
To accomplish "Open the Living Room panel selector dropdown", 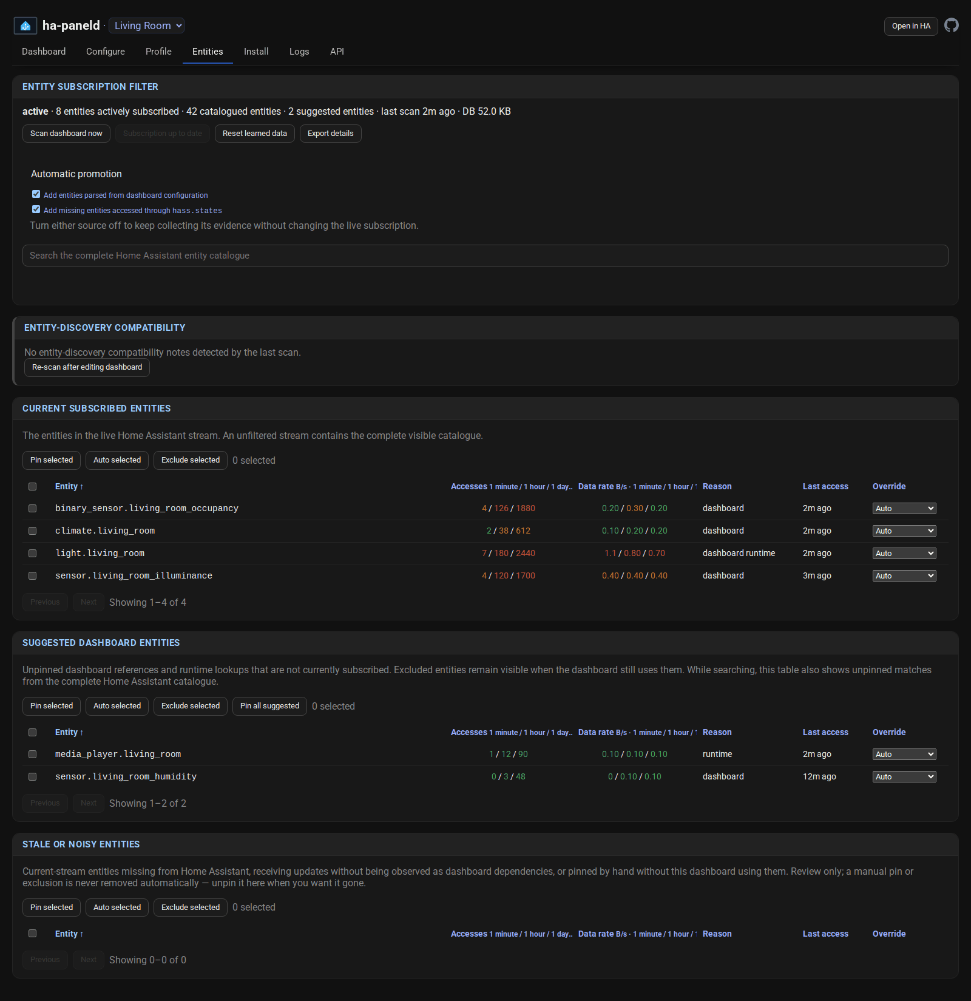I will pos(146,25).
